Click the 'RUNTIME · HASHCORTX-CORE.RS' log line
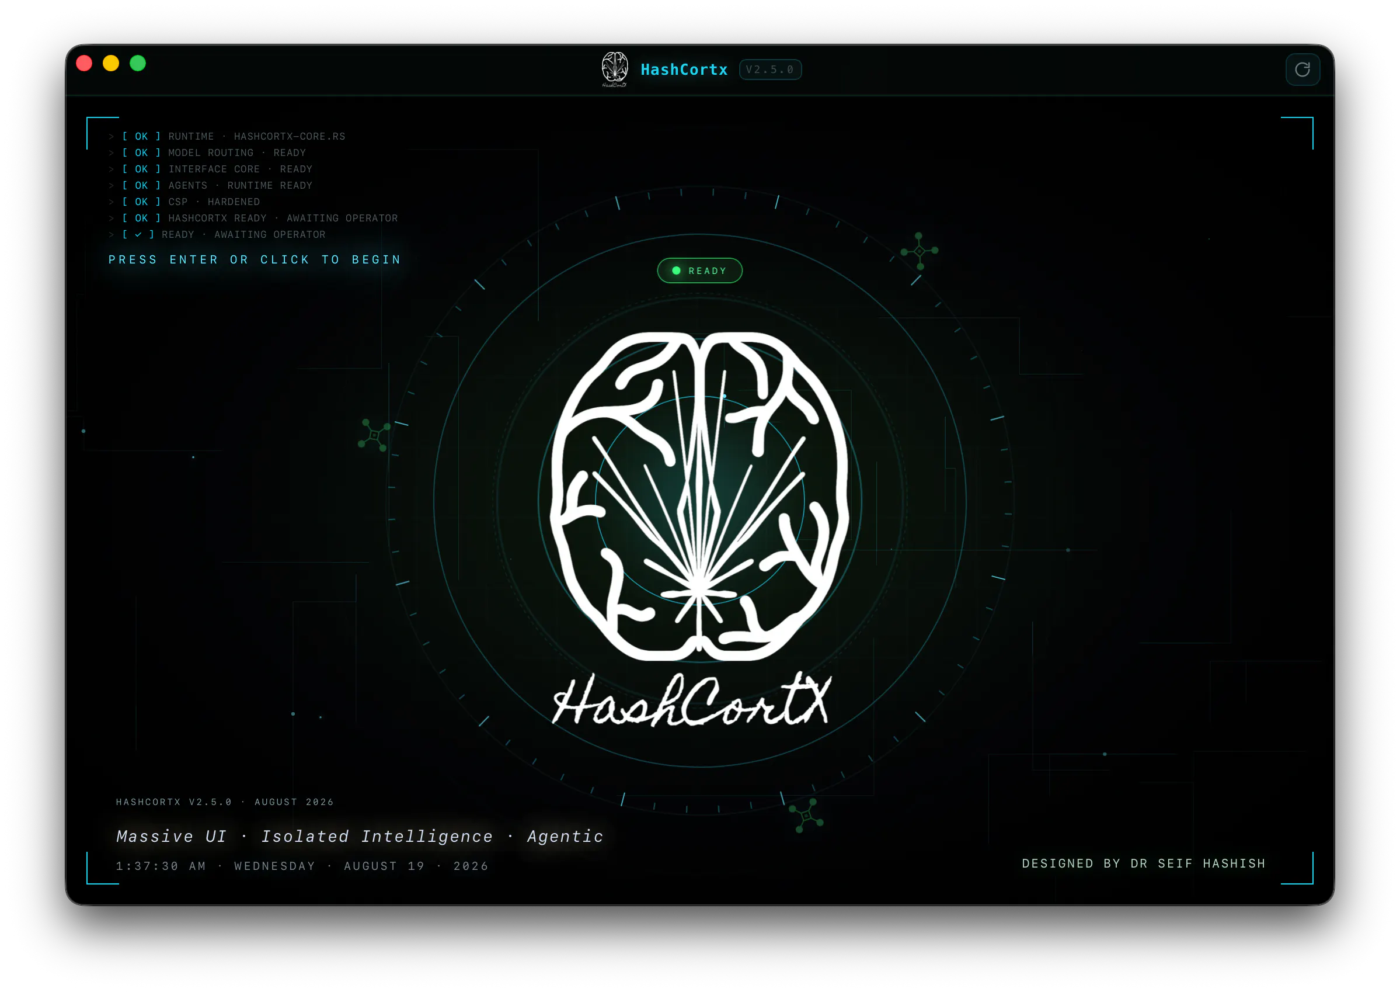The image size is (1400, 992). click(227, 136)
